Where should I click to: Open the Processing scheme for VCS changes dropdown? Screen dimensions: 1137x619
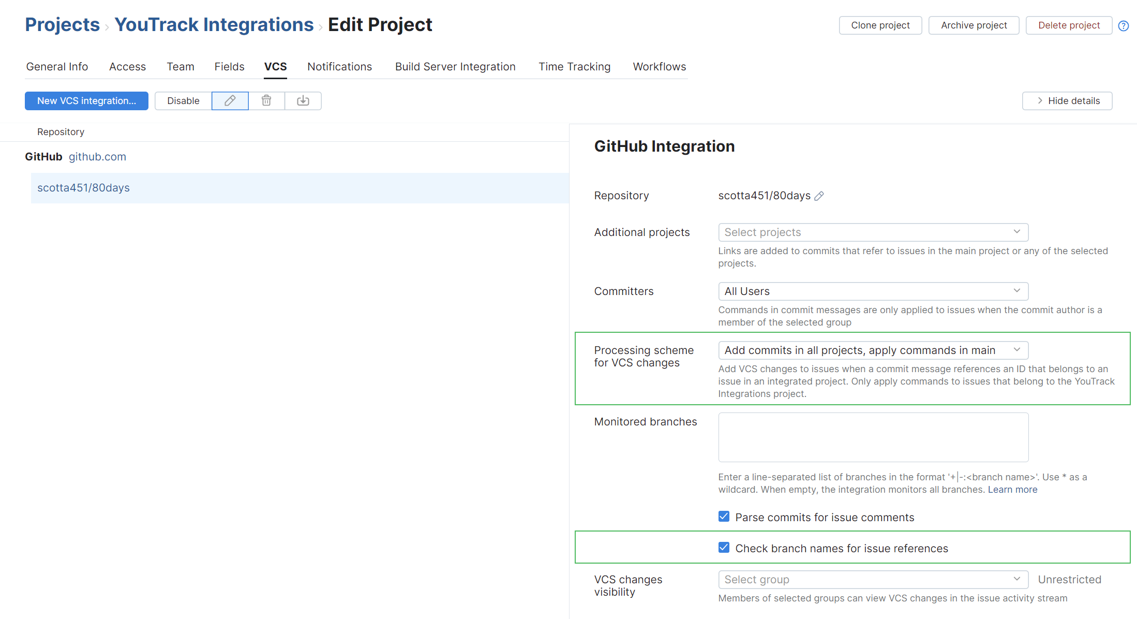pyautogui.click(x=873, y=350)
